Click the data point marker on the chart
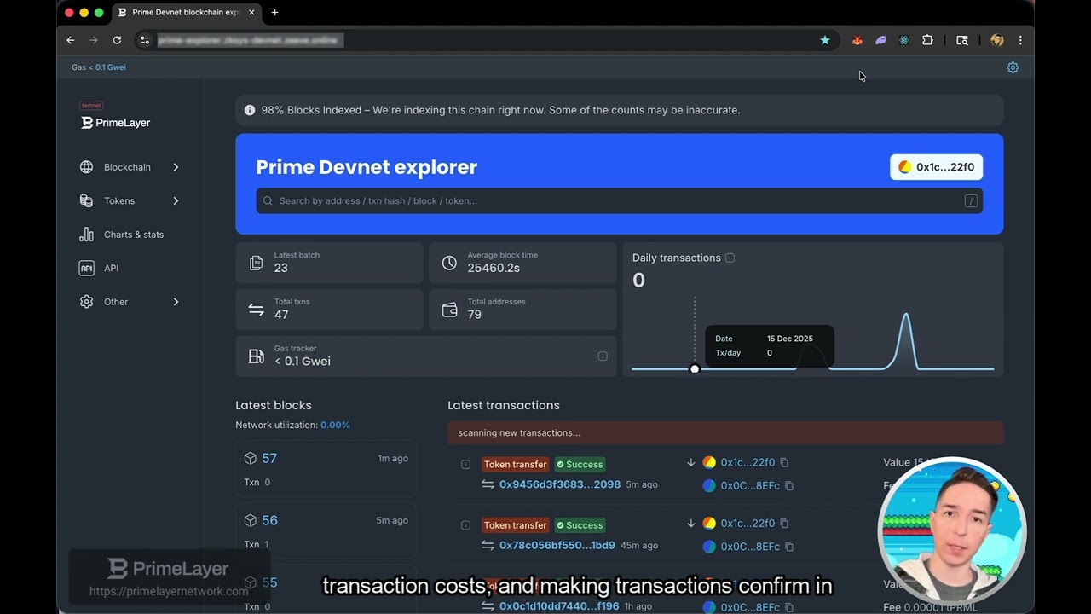Screen dimensions: 1091x614 tap(695, 368)
